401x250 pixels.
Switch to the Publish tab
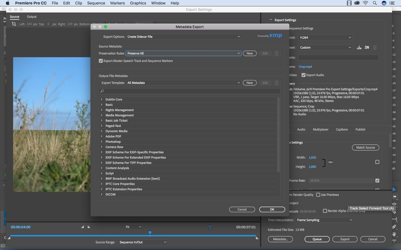(x=360, y=129)
